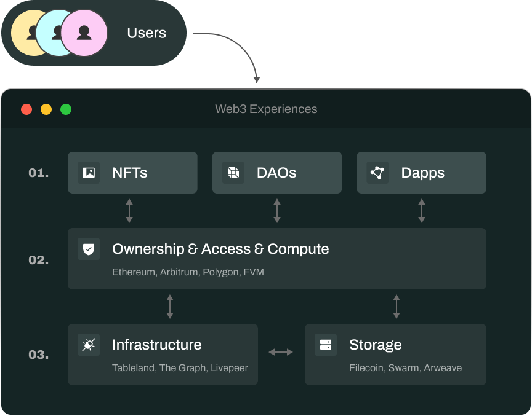Screen dimensions: 532x416
Task: Click the Ownership & Access & Compute heading
Action: pos(220,249)
